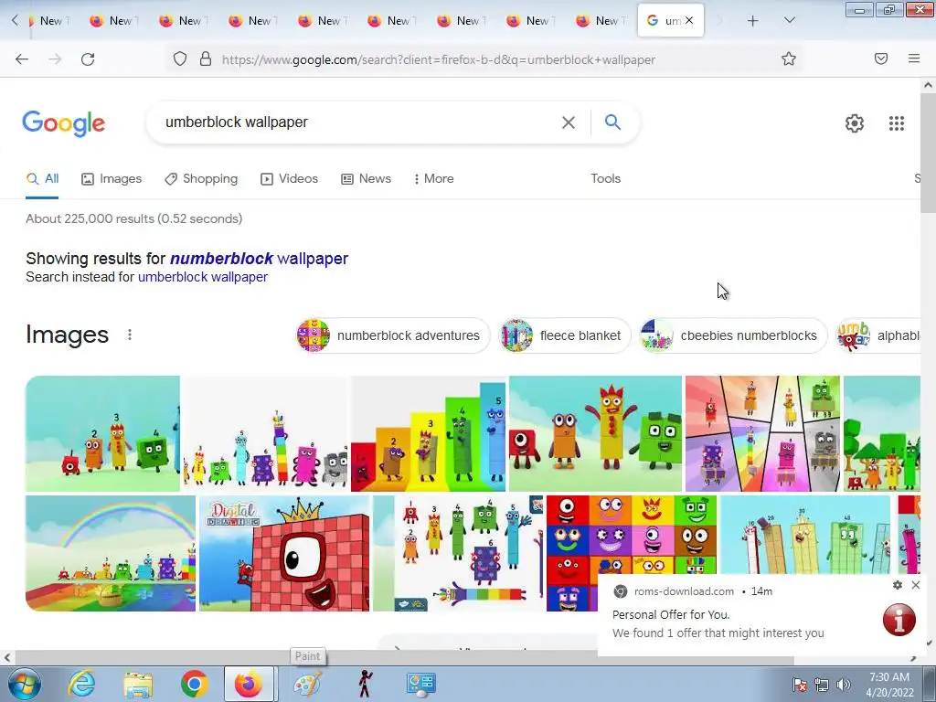
Task: Select the fleece blanket chip
Action: click(565, 335)
